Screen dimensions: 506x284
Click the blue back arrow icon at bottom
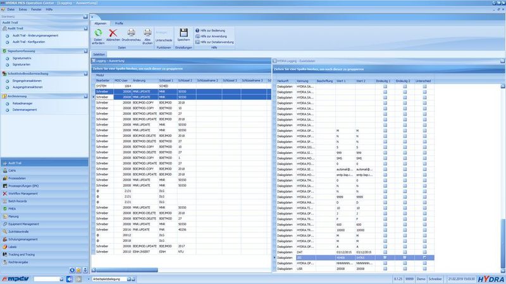[x=70, y=279]
